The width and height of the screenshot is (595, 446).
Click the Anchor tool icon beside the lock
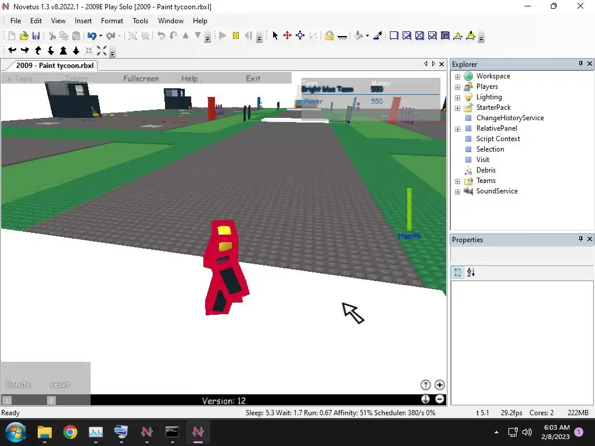click(342, 36)
